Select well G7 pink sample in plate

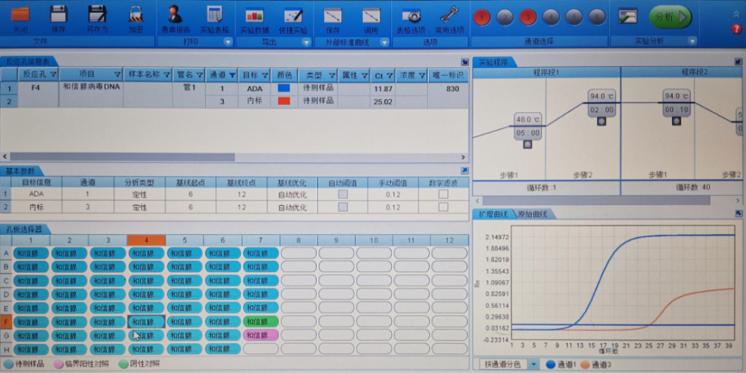[260, 335]
